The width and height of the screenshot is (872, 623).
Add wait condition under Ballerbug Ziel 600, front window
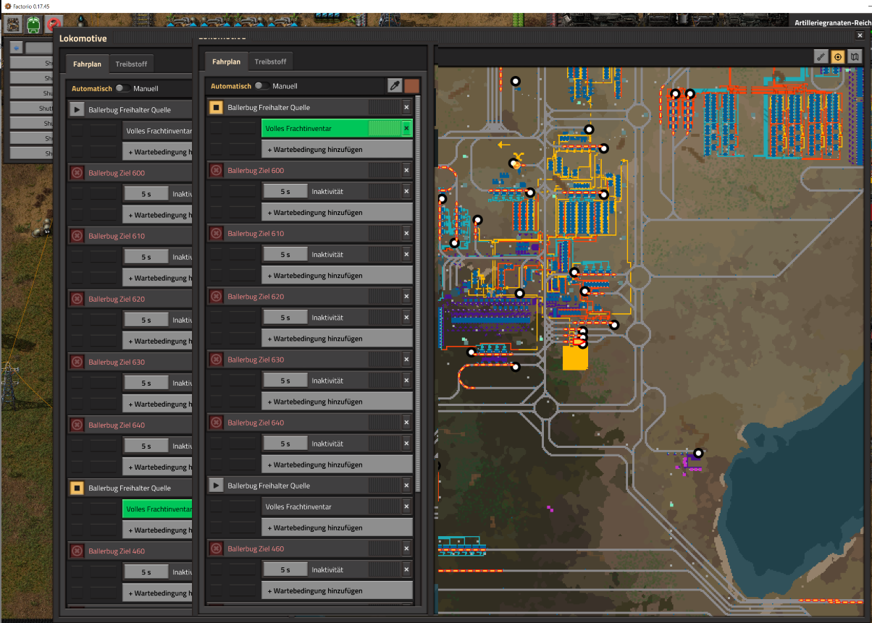[x=337, y=213]
